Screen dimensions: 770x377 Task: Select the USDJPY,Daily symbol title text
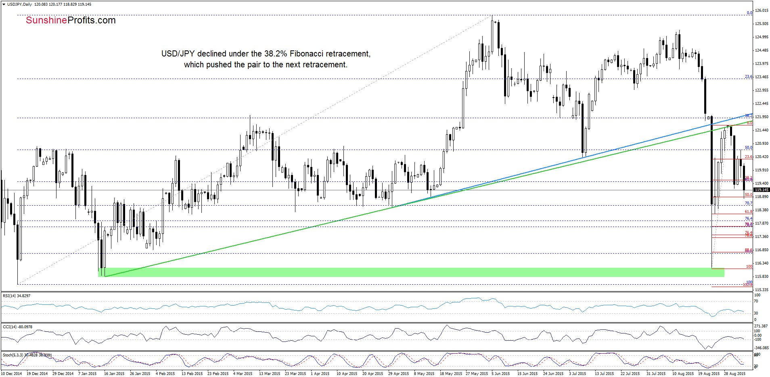[20, 4]
